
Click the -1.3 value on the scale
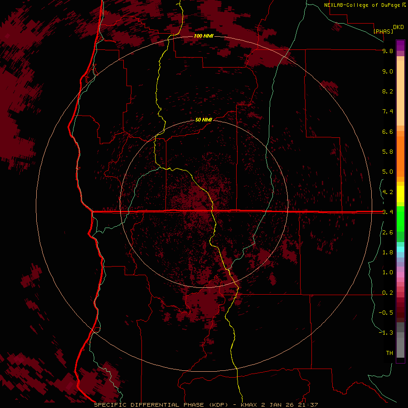[386, 333]
